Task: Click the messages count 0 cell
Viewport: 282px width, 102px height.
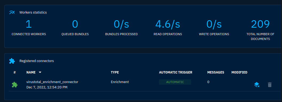Action: [208, 82]
